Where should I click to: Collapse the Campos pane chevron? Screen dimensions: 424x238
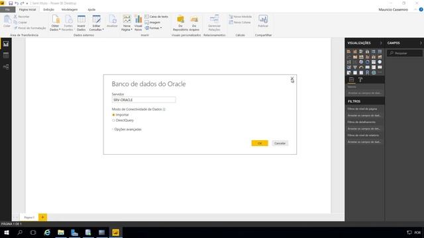click(421, 43)
